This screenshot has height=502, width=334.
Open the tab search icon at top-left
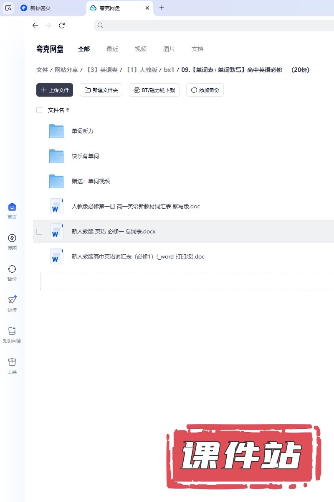[x=8, y=8]
